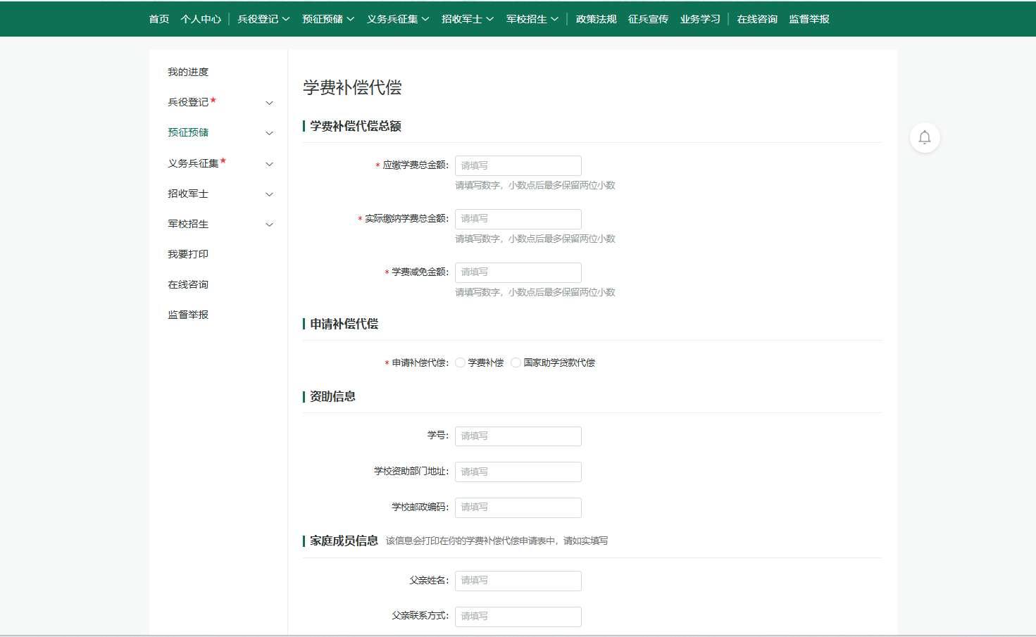Select 学费补偿 radio option
Screen dimensions: 1036x637
tap(461, 362)
